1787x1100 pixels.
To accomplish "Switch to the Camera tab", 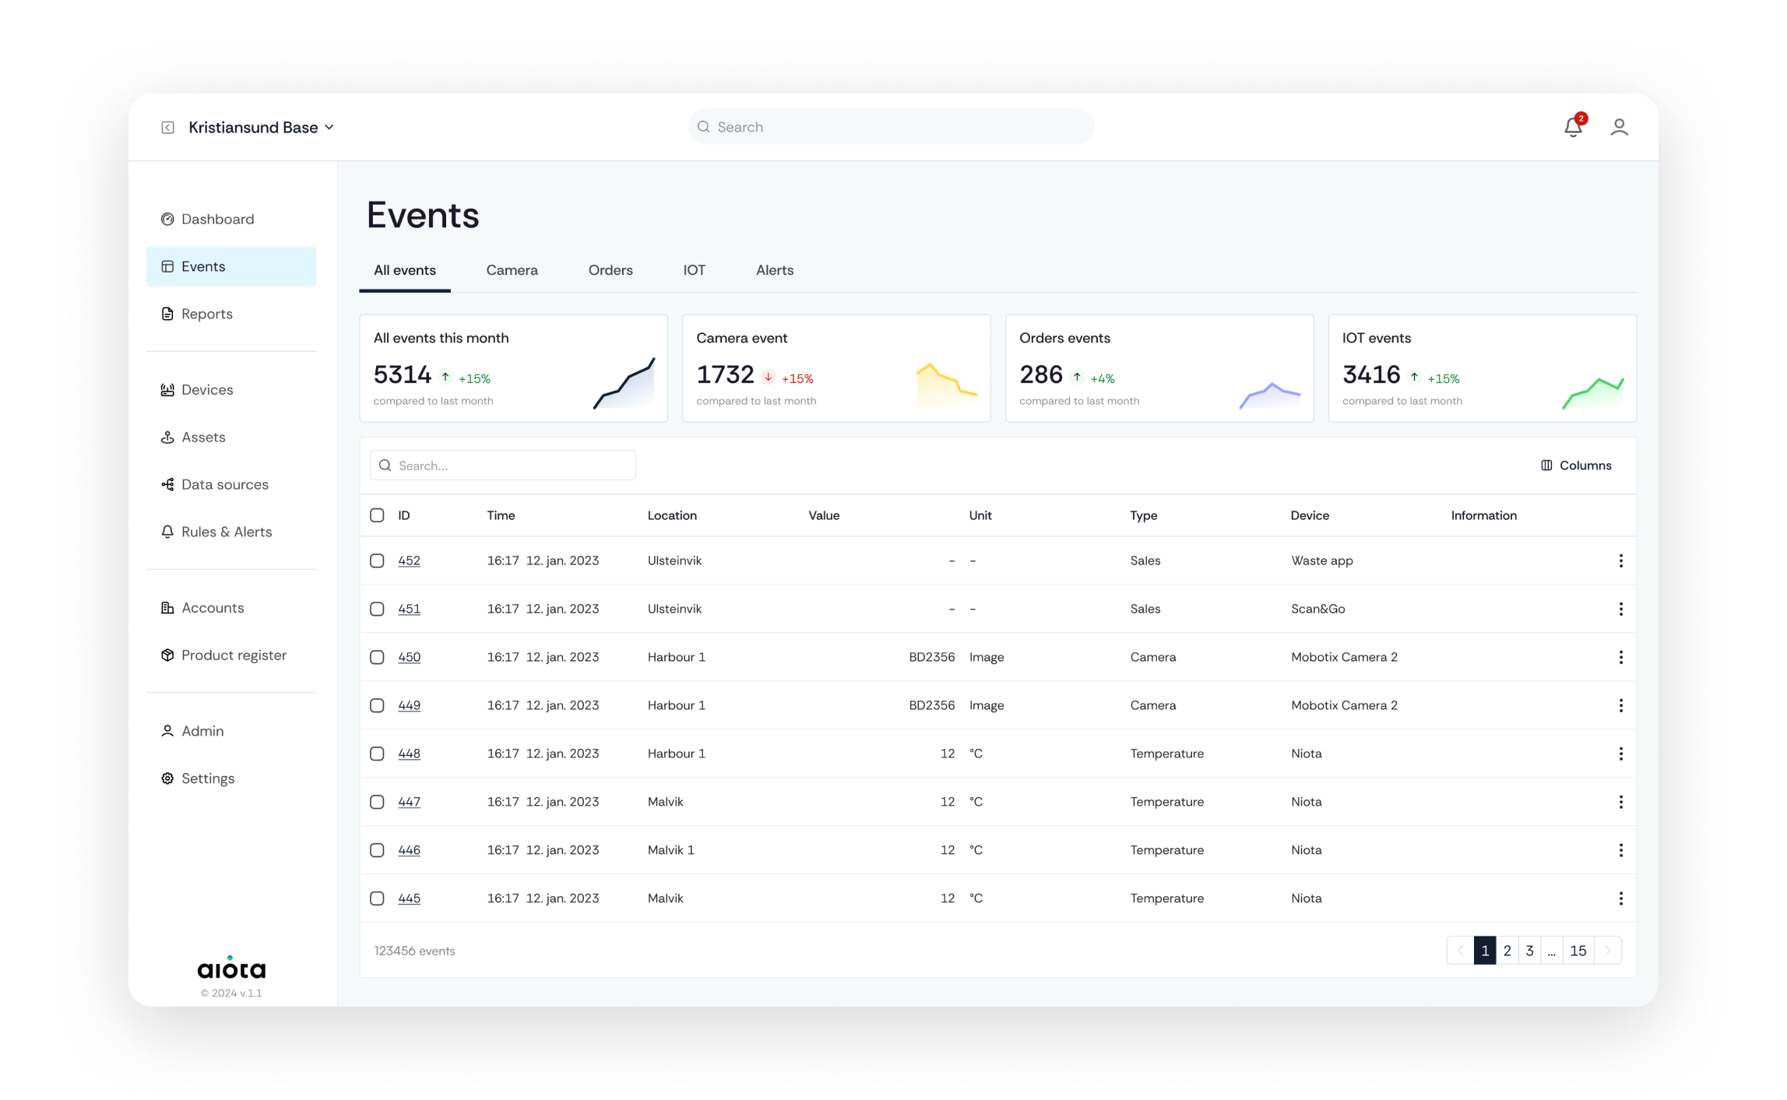I will click(x=512, y=270).
